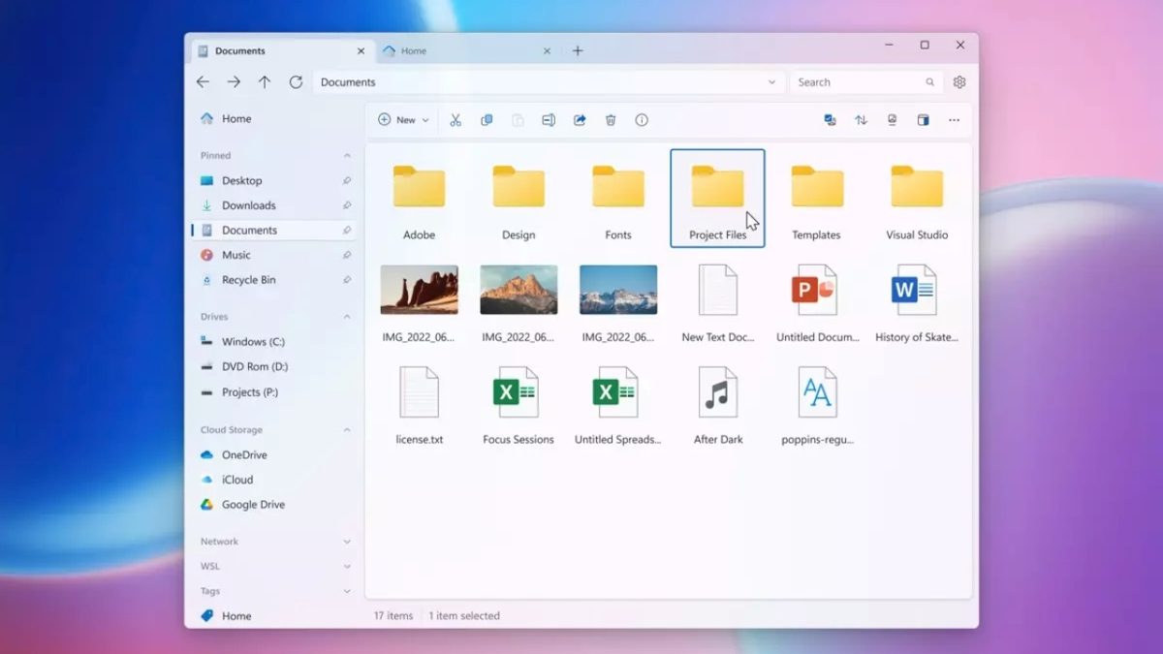Viewport: 1163px width, 654px height.
Task: Unpin Downloads from the sidebar
Action: coord(347,205)
